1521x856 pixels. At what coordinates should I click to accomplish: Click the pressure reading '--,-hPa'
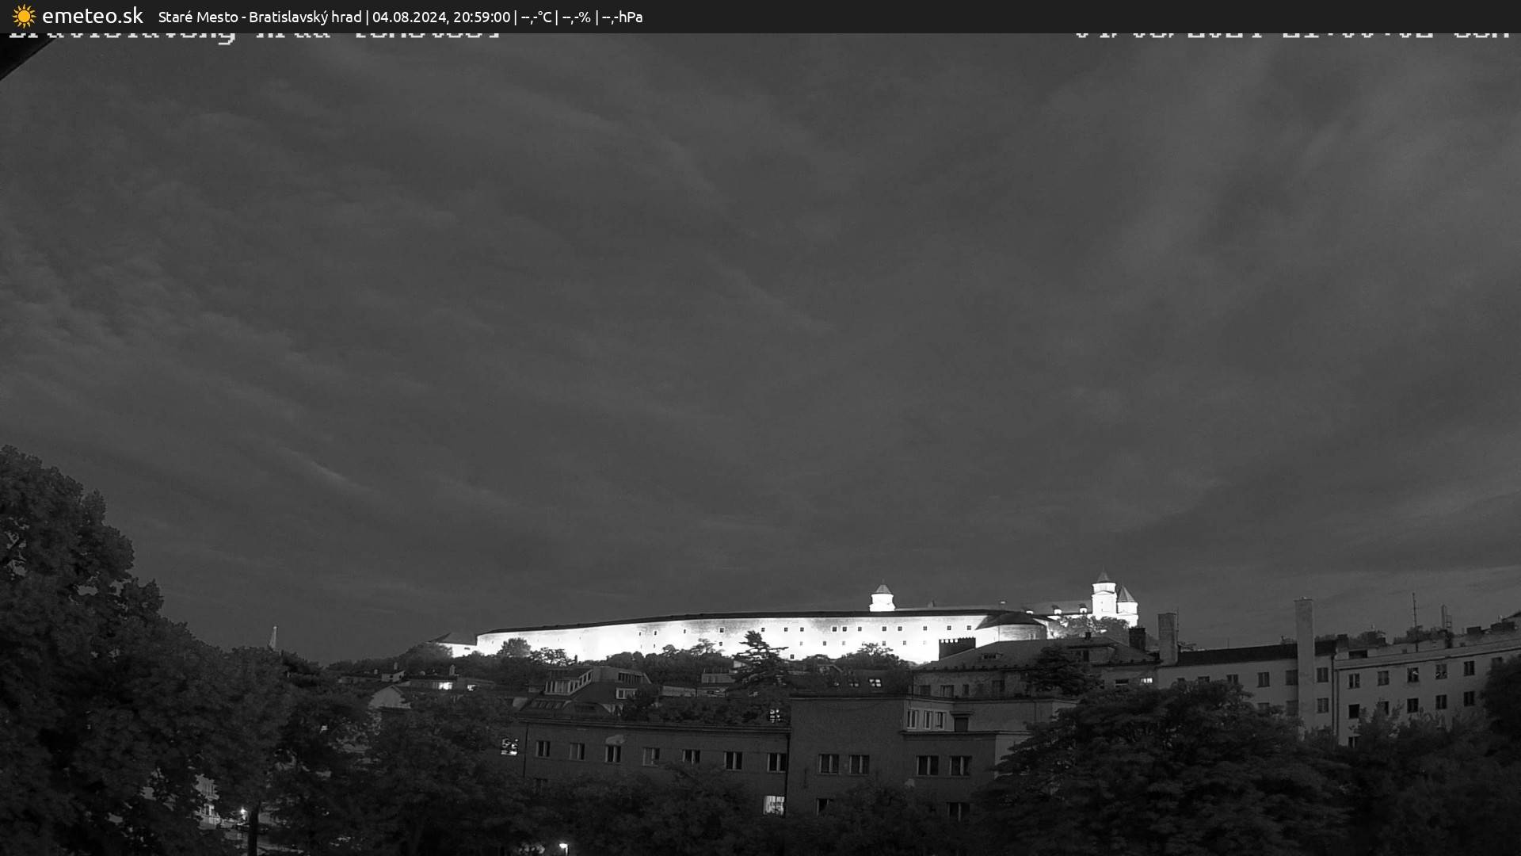[622, 17]
